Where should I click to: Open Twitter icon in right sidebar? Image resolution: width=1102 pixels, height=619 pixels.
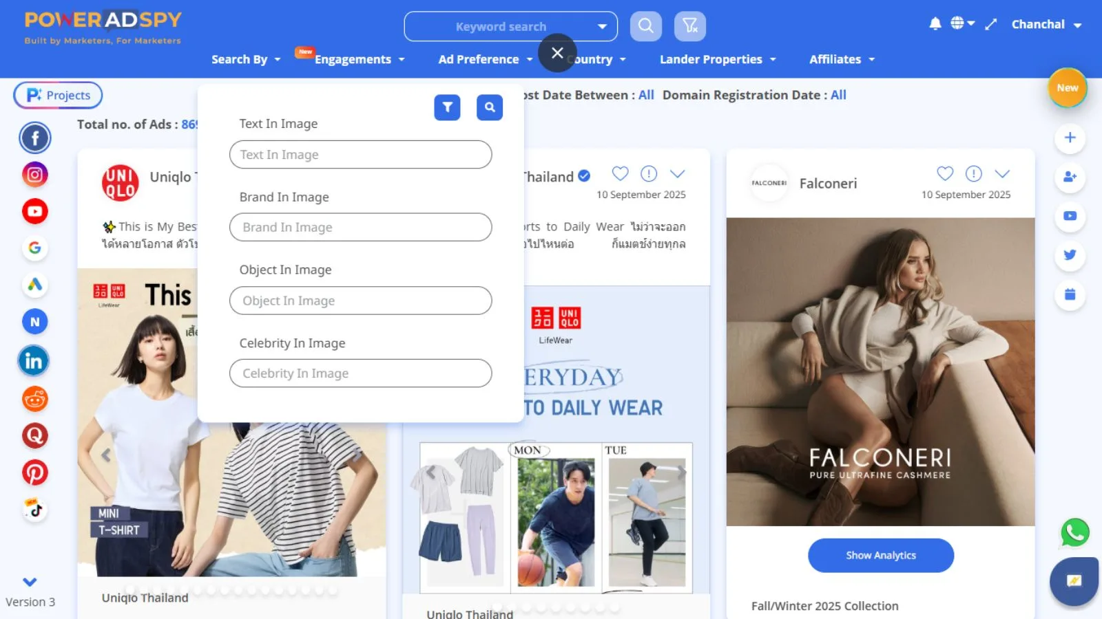coord(1070,255)
